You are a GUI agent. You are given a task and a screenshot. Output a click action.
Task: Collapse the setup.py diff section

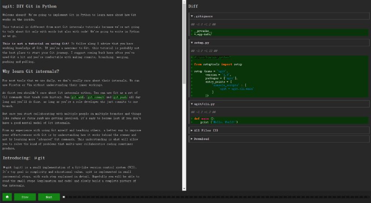(279, 43)
